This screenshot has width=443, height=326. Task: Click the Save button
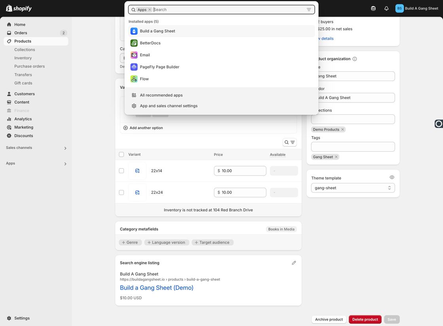coord(392,320)
